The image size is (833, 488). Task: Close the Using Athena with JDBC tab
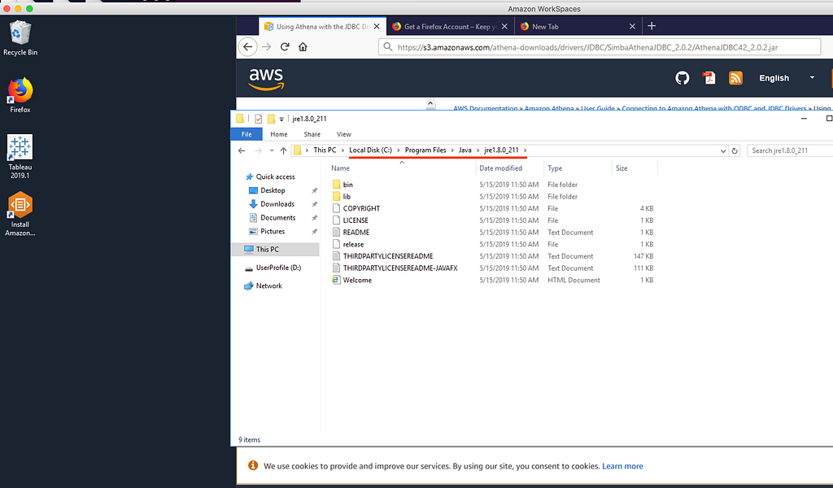(x=377, y=27)
